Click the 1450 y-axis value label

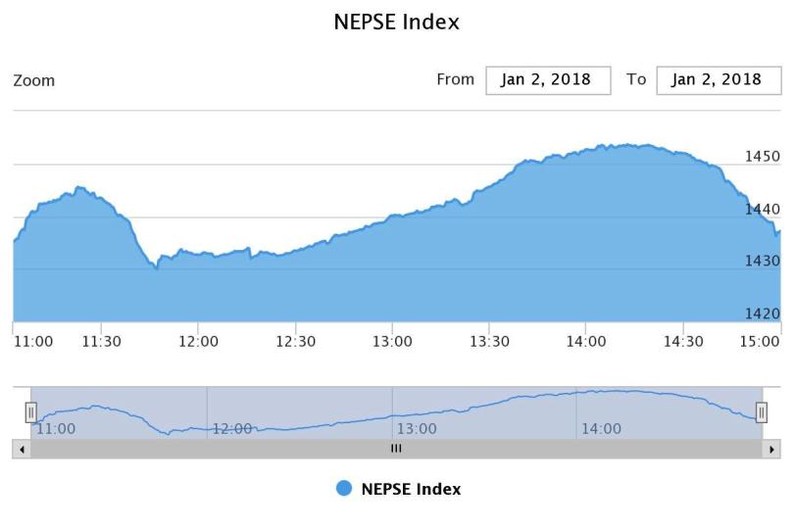(x=762, y=157)
